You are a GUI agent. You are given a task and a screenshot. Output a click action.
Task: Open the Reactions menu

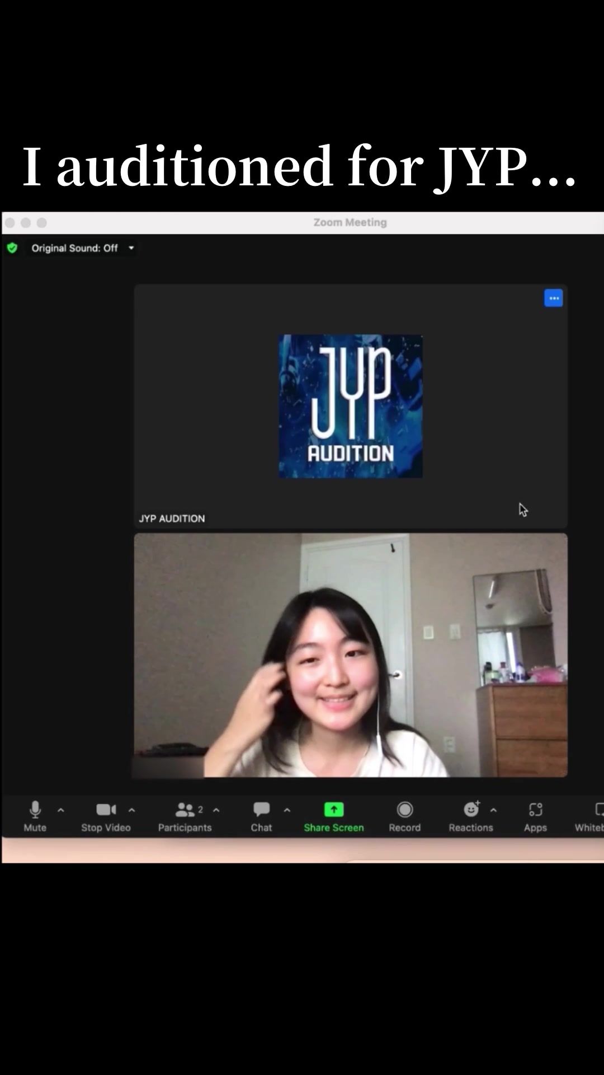[x=471, y=816]
